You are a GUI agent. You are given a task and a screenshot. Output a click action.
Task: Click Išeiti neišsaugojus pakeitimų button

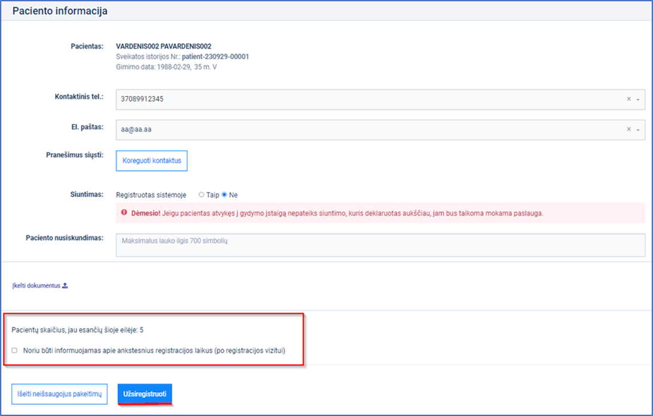[59, 394]
